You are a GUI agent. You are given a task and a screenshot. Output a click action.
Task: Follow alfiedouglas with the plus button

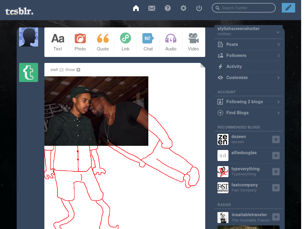[276, 155]
